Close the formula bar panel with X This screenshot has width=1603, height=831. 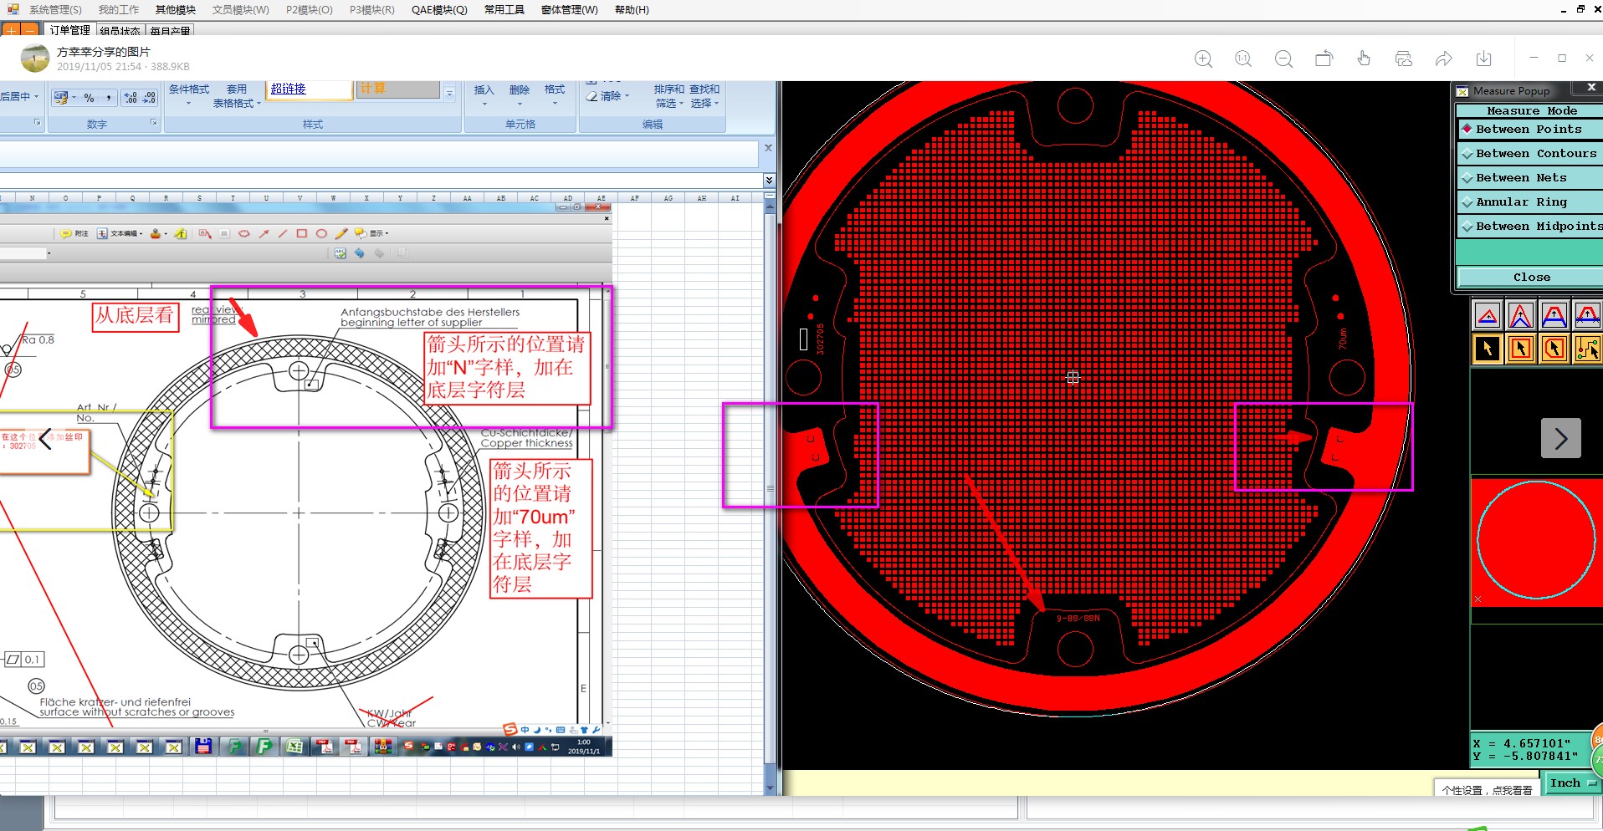(x=768, y=148)
